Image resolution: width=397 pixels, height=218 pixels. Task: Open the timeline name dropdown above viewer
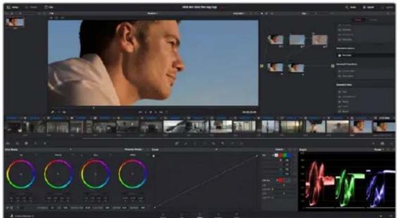[152, 13]
